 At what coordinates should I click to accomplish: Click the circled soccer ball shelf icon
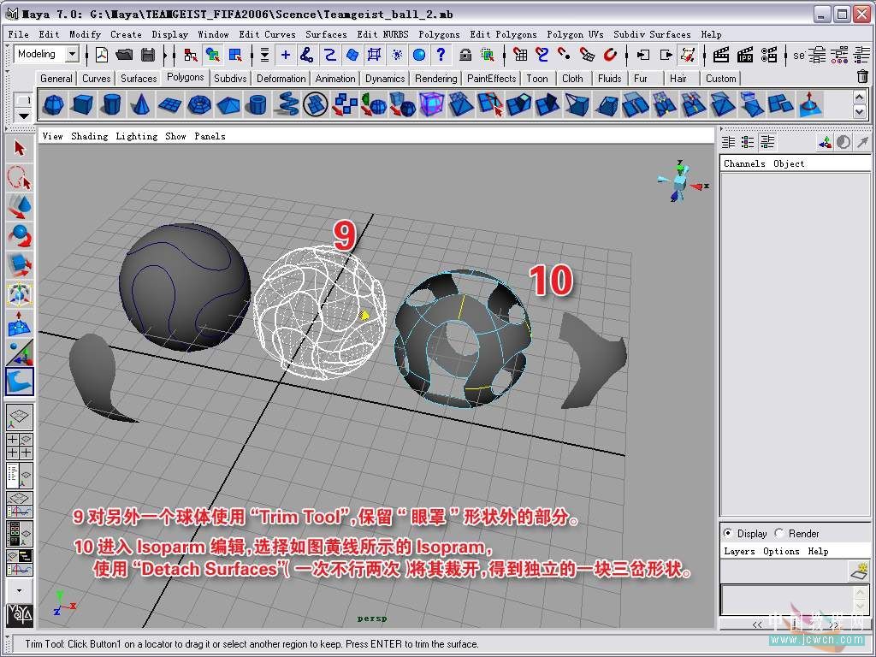click(x=315, y=104)
